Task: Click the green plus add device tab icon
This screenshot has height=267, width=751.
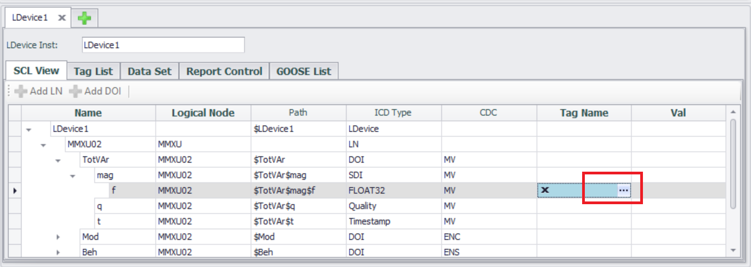Action: click(84, 18)
